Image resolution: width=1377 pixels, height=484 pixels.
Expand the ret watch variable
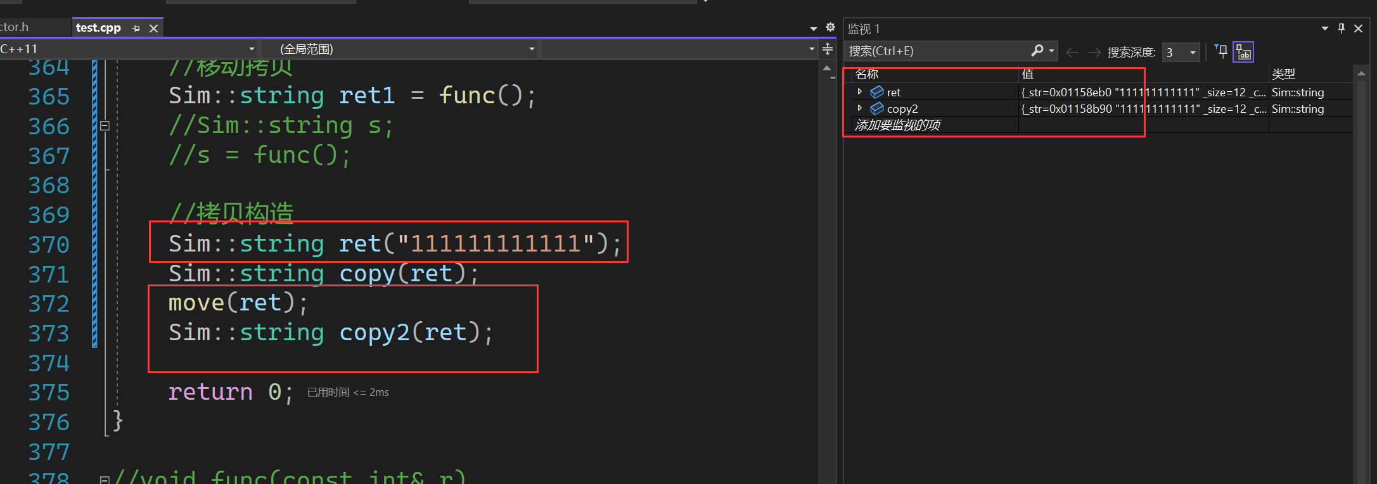(x=860, y=92)
